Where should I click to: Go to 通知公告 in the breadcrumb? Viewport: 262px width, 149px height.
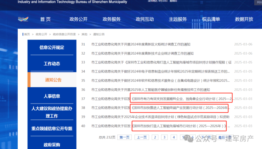(99, 34)
